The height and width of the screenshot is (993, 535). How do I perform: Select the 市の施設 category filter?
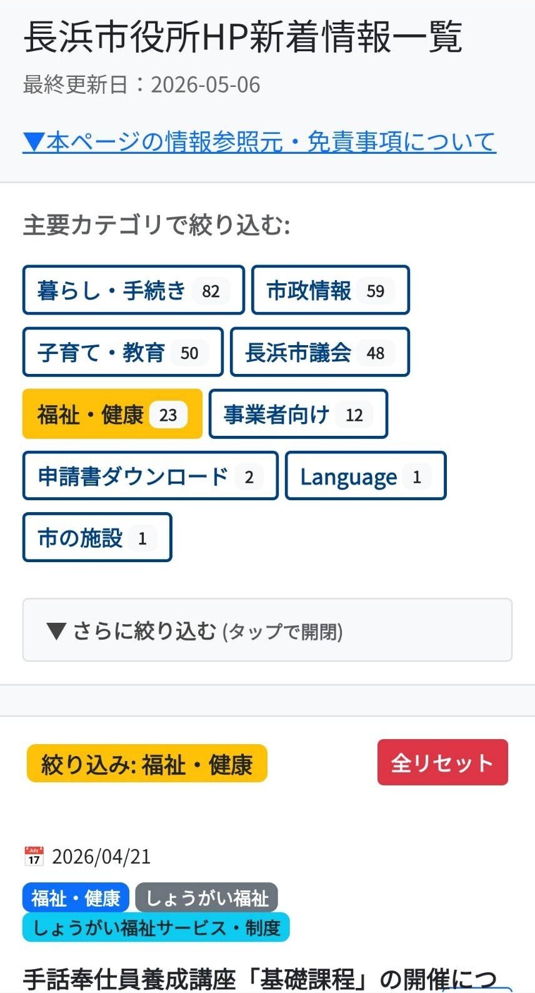pos(97,538)
